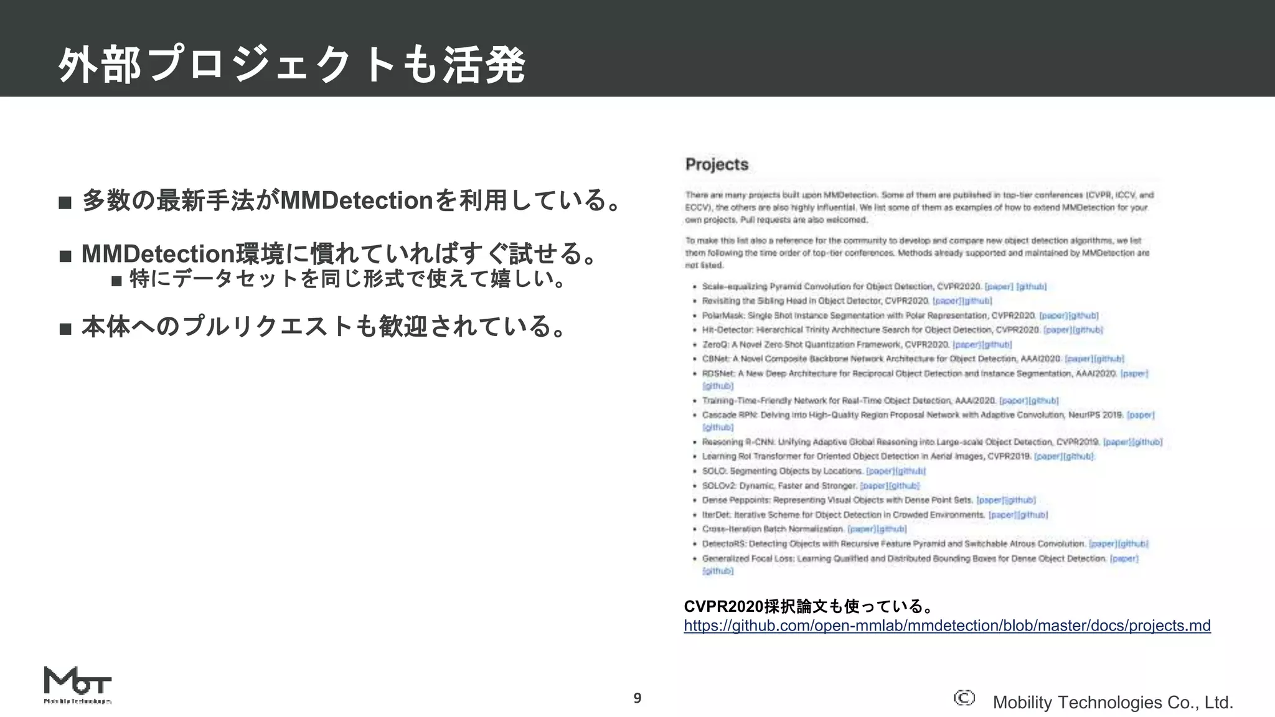Screen dimensions: 1275x717
Task: Open github link for ZeroQ
Action: click(997, 345)
